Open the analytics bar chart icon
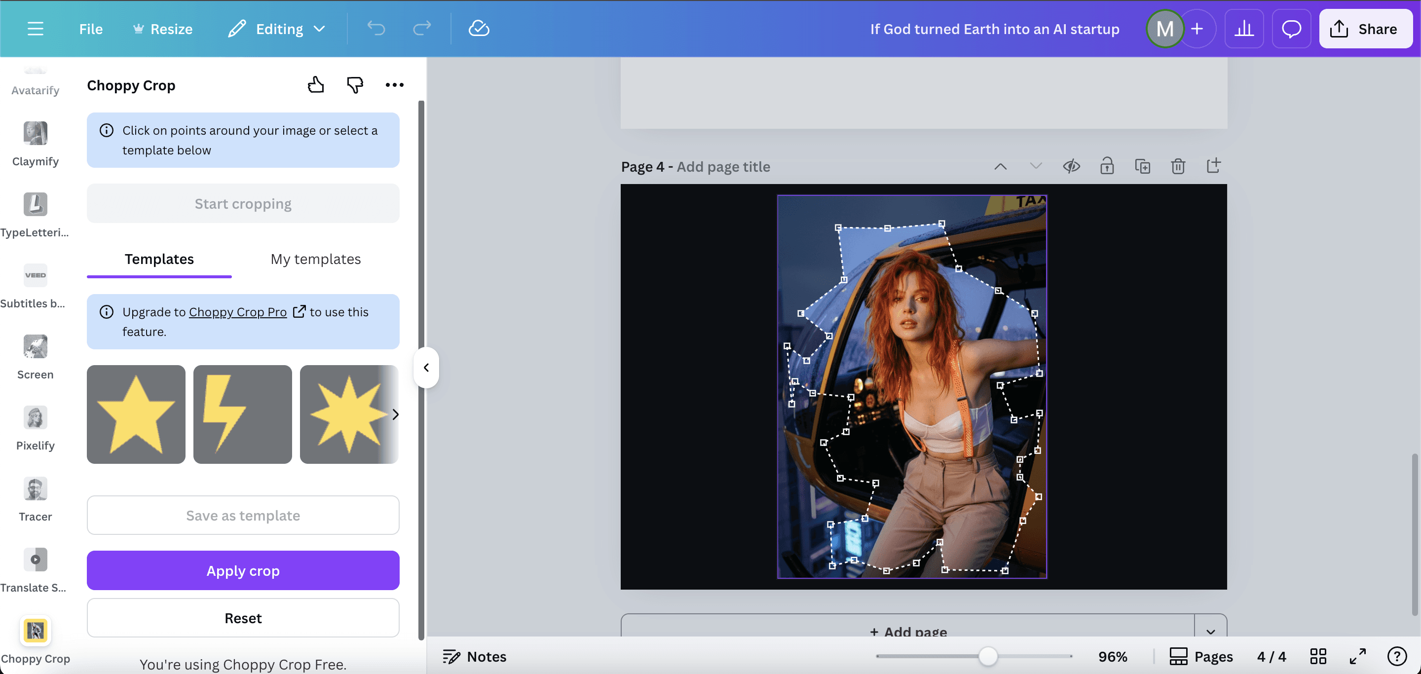This screenshot has height=674, width=1421. pyautogui.click(x=1244, y=29)
